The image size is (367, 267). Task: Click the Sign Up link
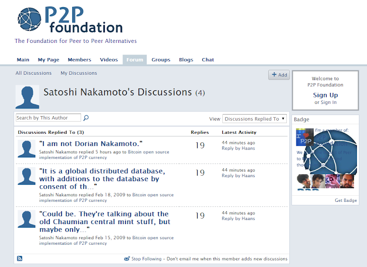[x=325, y=95]
